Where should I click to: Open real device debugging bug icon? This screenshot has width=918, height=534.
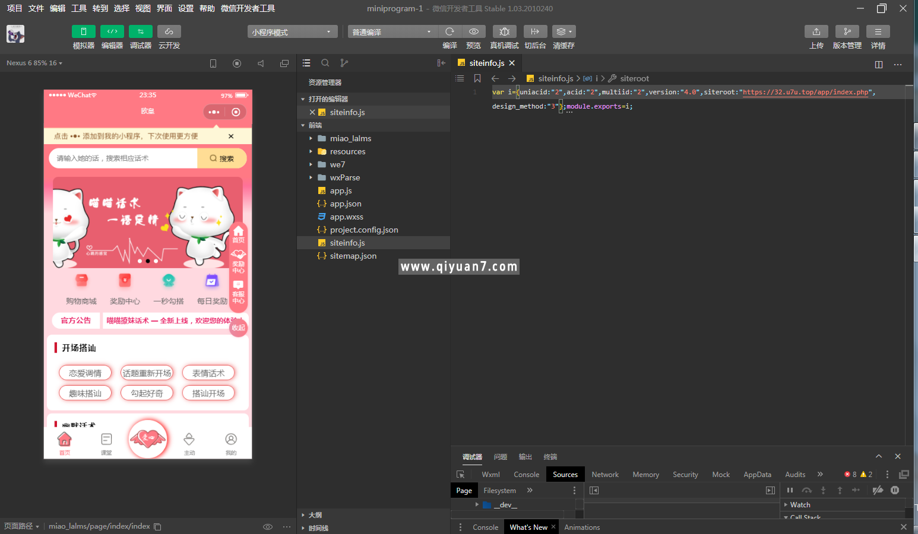point(504,31)
